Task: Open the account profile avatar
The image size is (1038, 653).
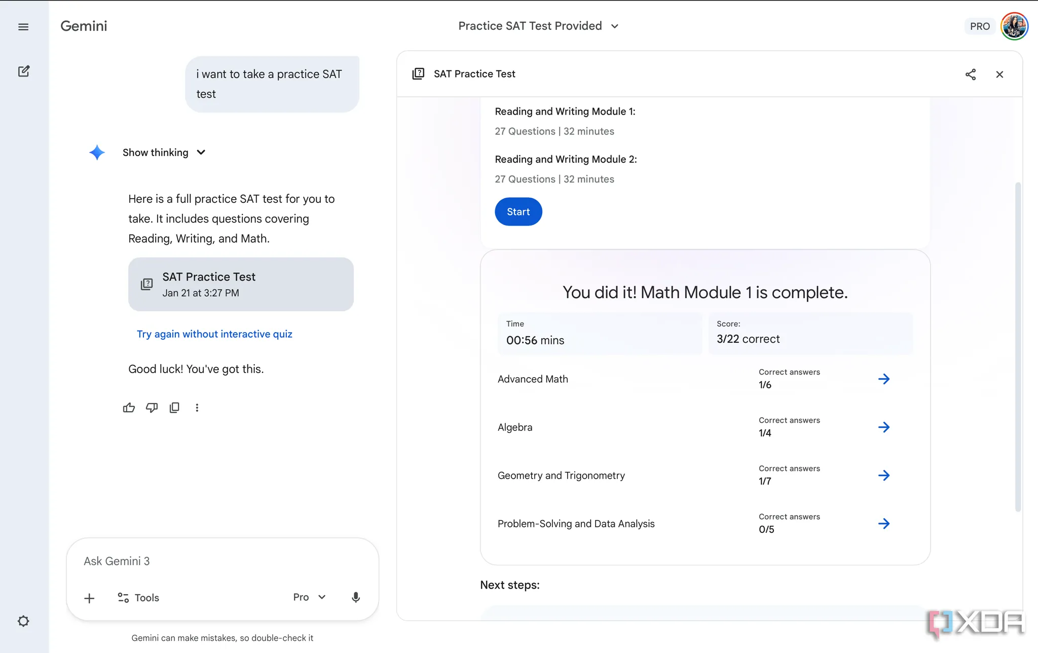Action: pyautogui.click(x=1014, y=26)
